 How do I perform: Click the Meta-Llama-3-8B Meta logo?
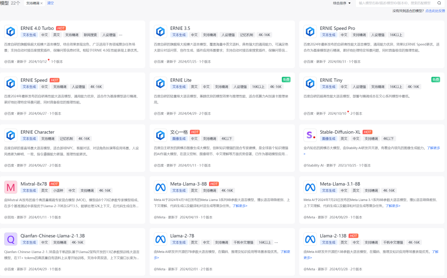coord(161,187)
